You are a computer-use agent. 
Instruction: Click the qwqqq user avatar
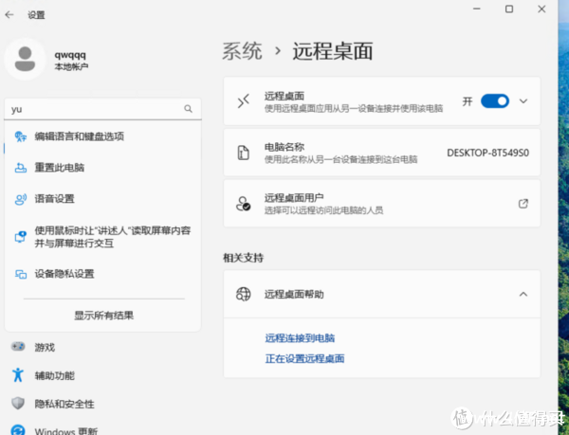(x=25, y=59)
